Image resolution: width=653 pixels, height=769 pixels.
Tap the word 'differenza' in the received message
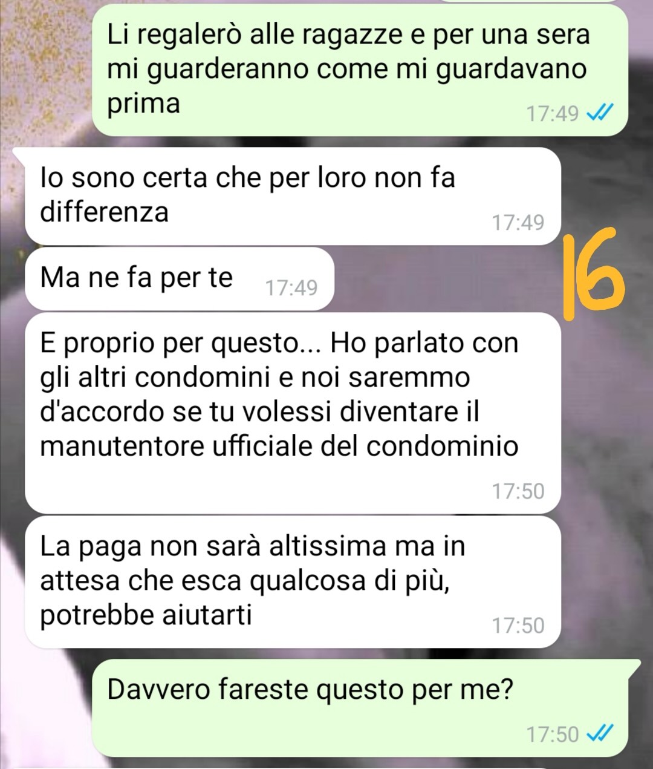[x=105, y=212]
